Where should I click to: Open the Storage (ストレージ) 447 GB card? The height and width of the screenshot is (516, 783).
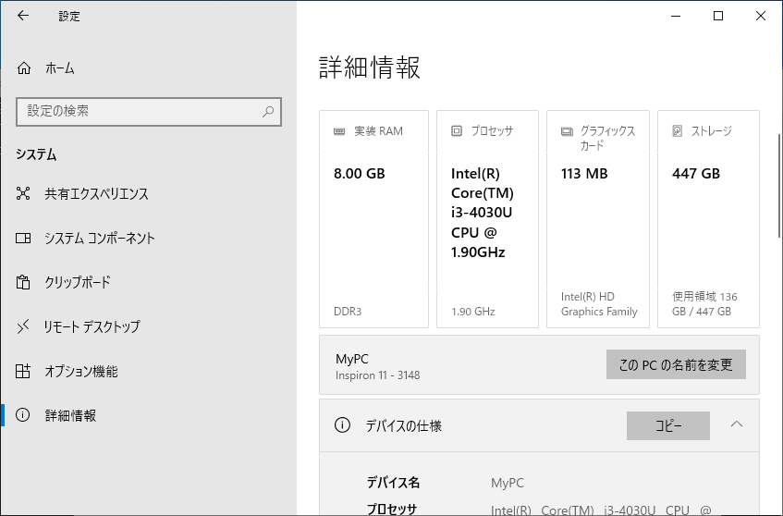pos(708,219)
